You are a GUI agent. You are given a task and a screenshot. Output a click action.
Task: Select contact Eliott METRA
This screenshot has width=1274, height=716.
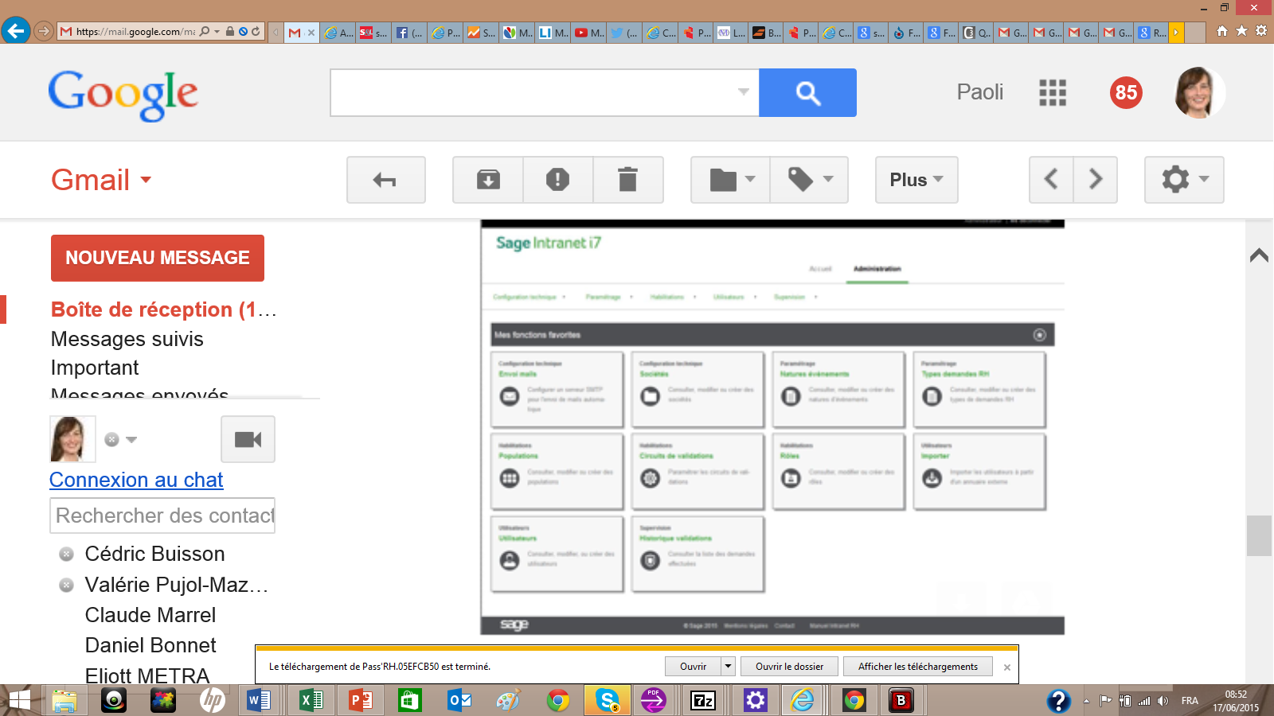[x=147, y=675]
